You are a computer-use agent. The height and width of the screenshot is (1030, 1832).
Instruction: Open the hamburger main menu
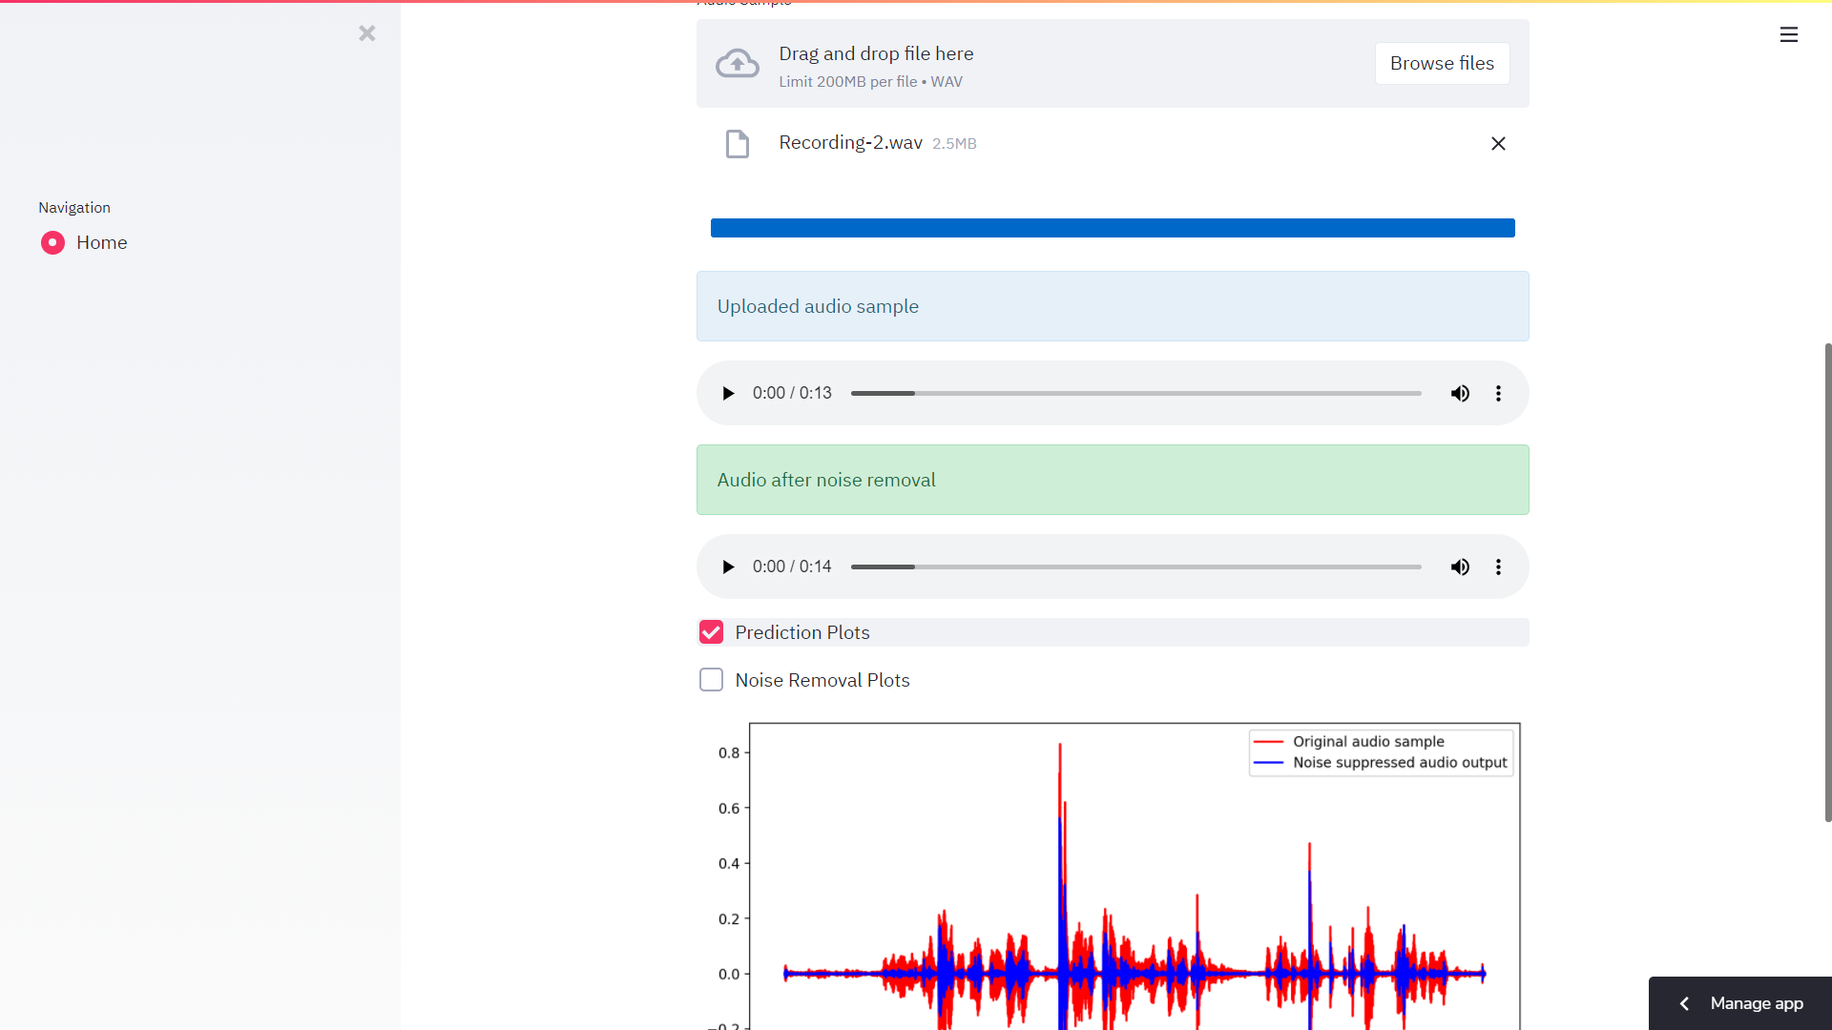[x=1788, y=34]
